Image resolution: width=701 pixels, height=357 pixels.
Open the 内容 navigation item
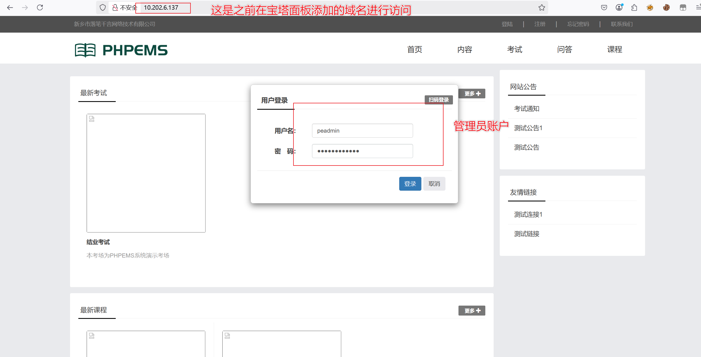pos(465,49)
